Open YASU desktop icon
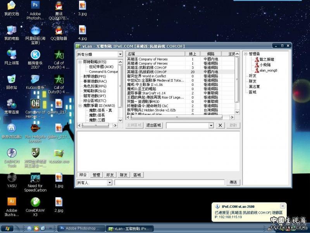Image resolution: width=310 pixels, height=233 pixels. [12, 180]
